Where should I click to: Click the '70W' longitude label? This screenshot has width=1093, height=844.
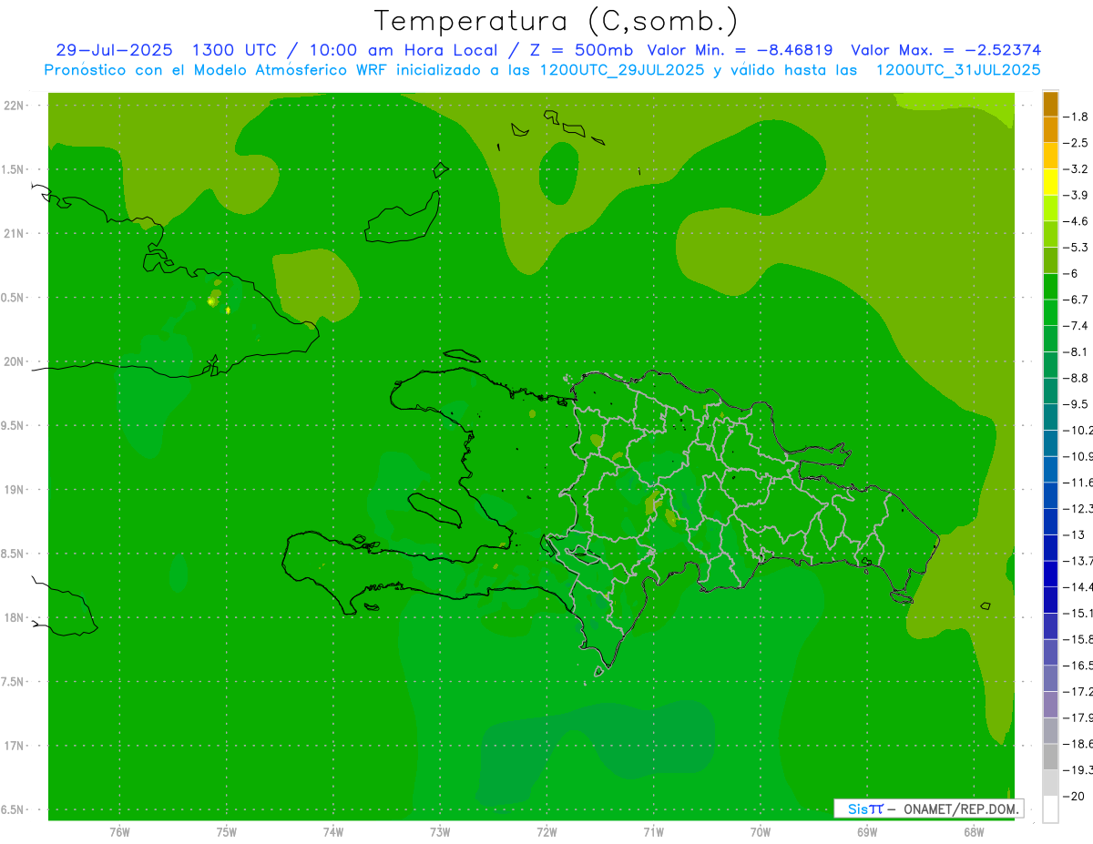click(761, 831)
